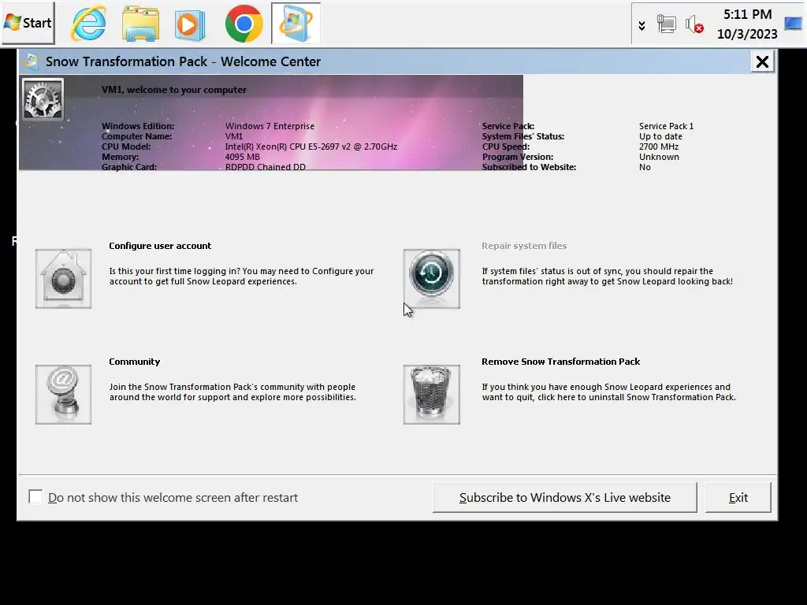Viewport: 807px width, 605px height.
Task: Open Google Chrome from the taskbar
Action: click(x=244, y=23)
